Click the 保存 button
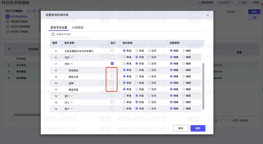 click(x=198, y=129)
